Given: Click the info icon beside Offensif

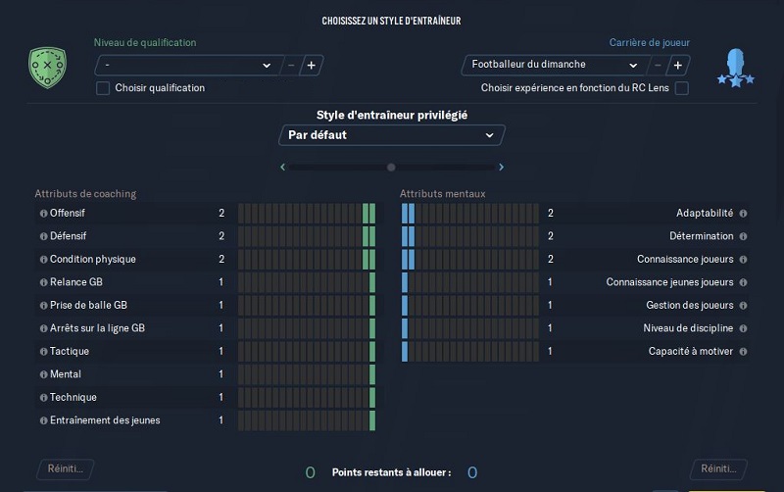Looking at the screenshot, I should 43,214.
